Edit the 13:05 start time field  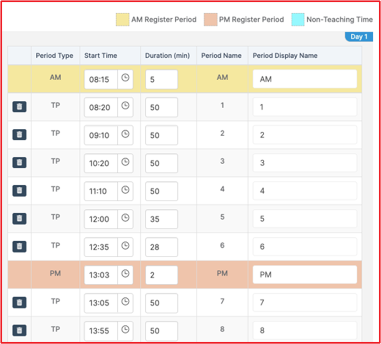coord(101,303)
